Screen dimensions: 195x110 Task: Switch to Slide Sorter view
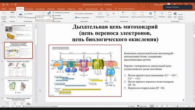(x=157, y=106)
